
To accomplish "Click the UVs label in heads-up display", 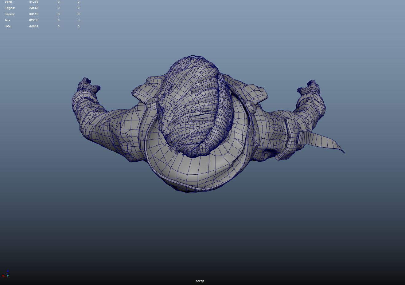I will tap(8, 26).
